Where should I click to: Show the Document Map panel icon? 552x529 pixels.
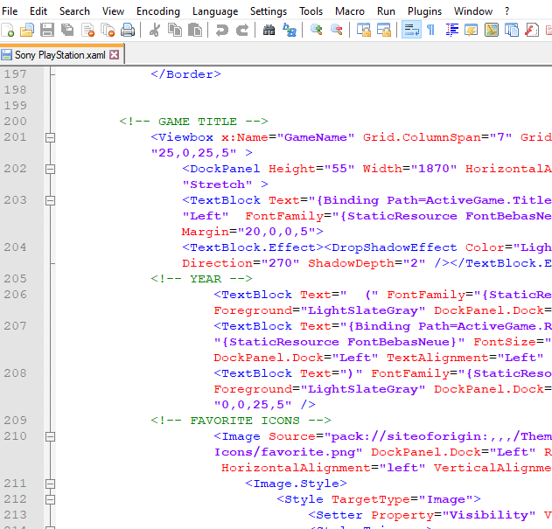(492, 30)
